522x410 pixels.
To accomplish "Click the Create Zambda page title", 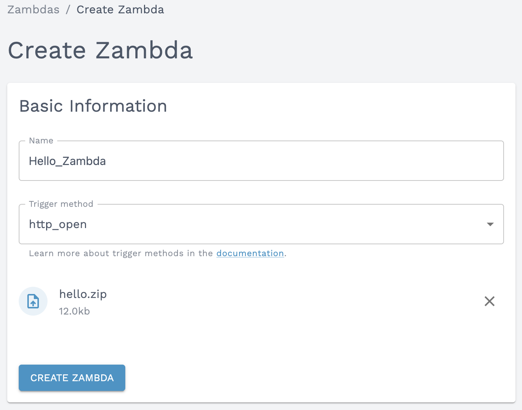I will 100,50.
